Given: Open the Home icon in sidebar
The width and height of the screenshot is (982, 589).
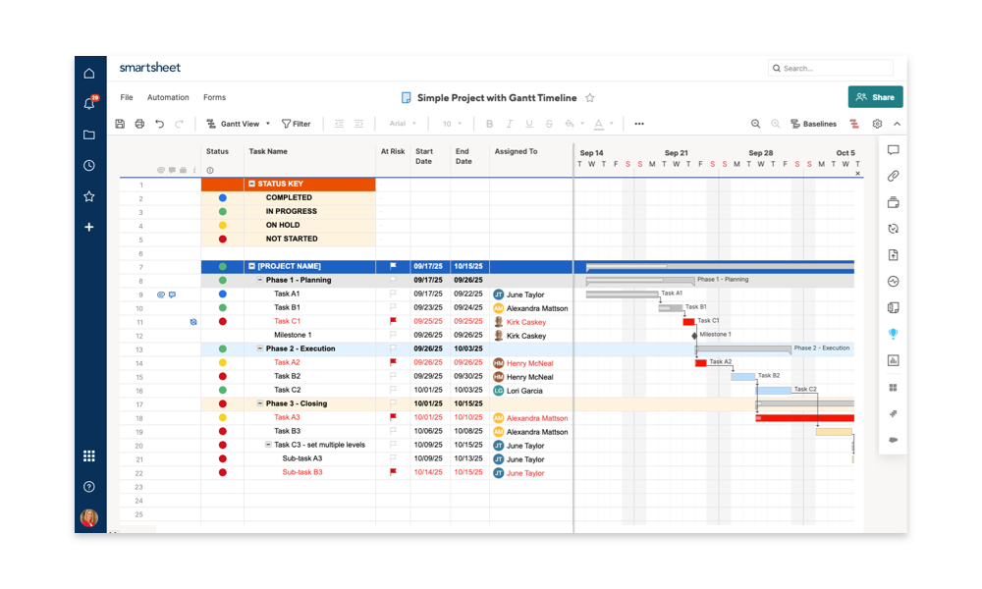Looking at the screenshot, I should coord(89,74).
